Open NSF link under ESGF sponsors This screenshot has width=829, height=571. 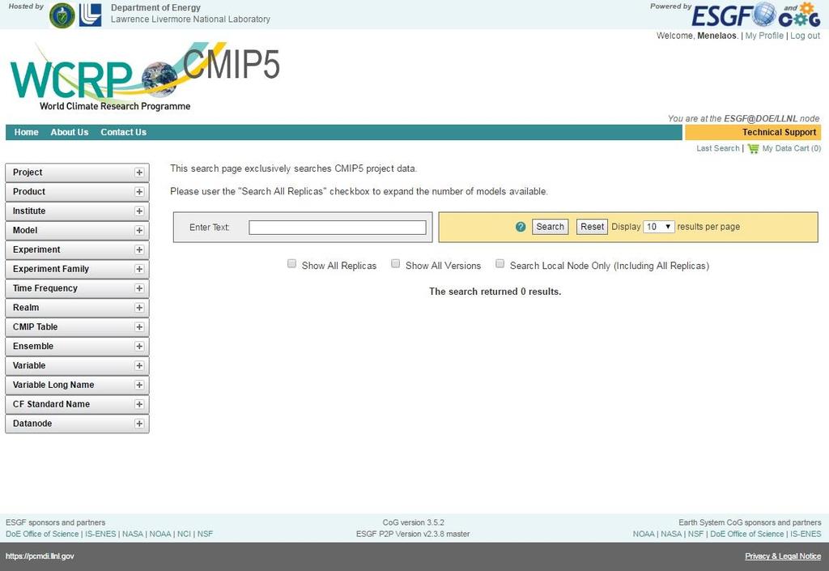coord(205,534)
